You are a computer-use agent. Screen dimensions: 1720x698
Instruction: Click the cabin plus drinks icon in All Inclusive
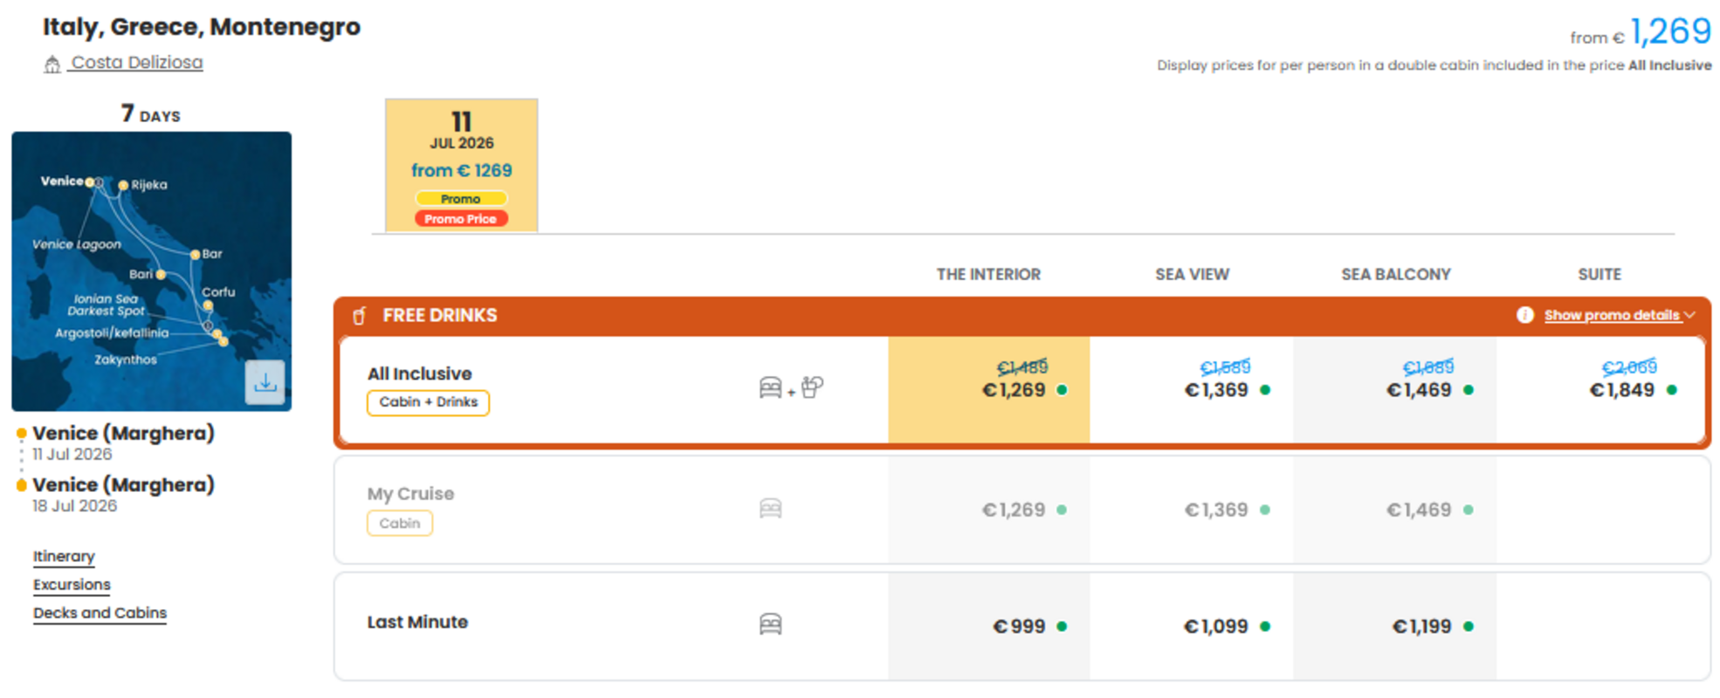[x=791, y=387]
